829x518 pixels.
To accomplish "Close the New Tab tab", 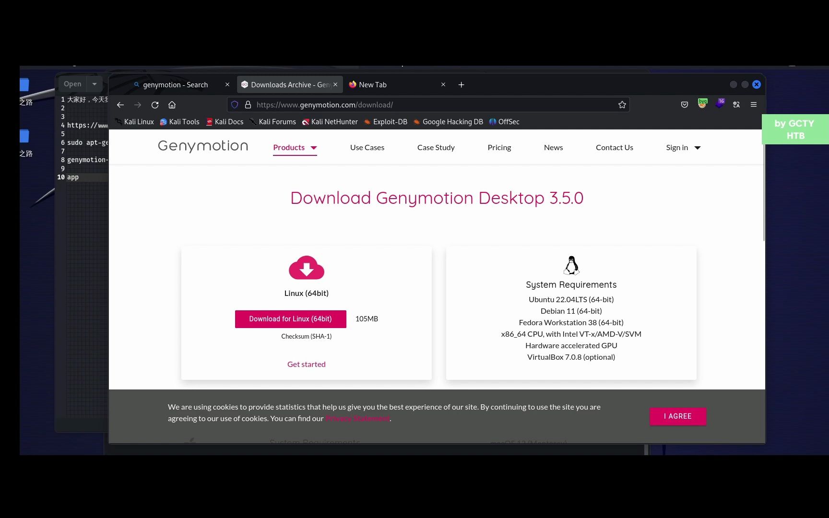I will [x=443, y=84].
